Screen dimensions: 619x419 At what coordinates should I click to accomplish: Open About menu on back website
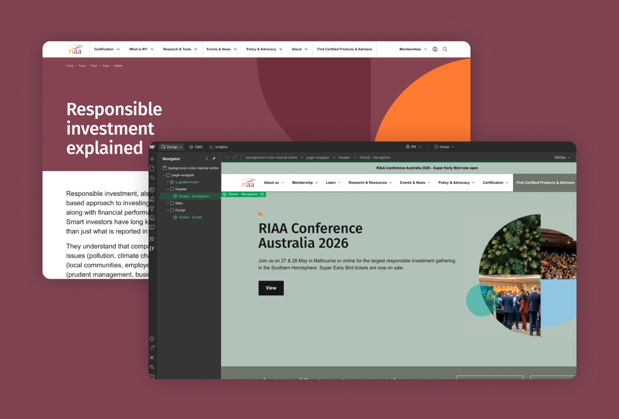[300, 49]
